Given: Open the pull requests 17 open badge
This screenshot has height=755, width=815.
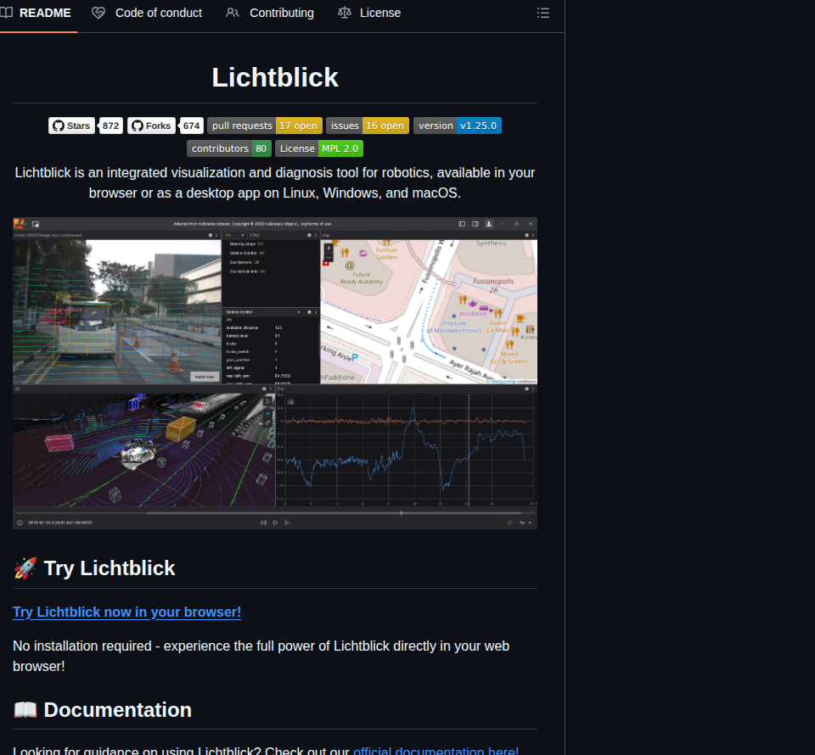Looking at the screenshot, I should coord(265,126).
